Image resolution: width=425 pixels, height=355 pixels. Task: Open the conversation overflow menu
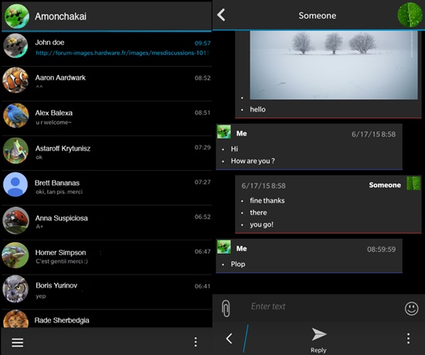(408, 339)
